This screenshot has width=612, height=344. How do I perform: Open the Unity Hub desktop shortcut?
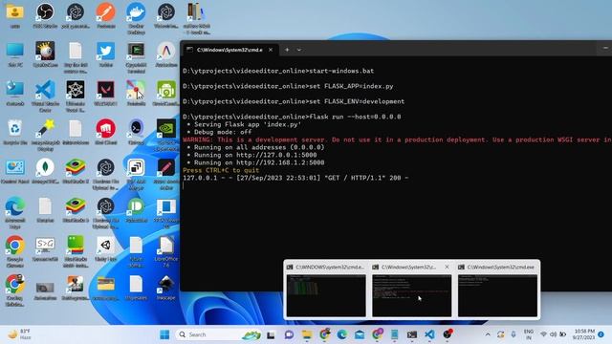click(106, 248)
